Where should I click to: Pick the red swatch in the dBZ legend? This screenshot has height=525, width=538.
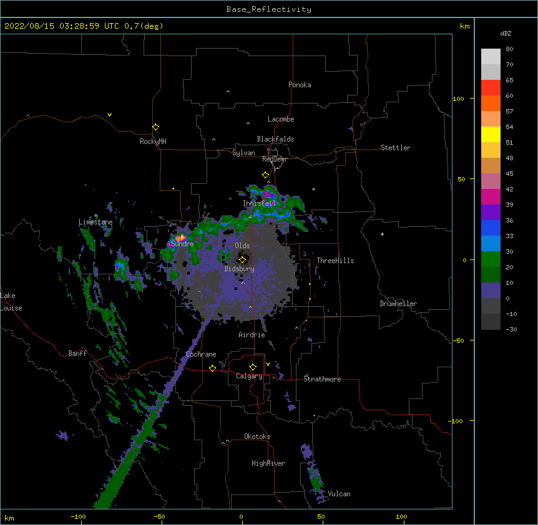[x=491, y=88]
